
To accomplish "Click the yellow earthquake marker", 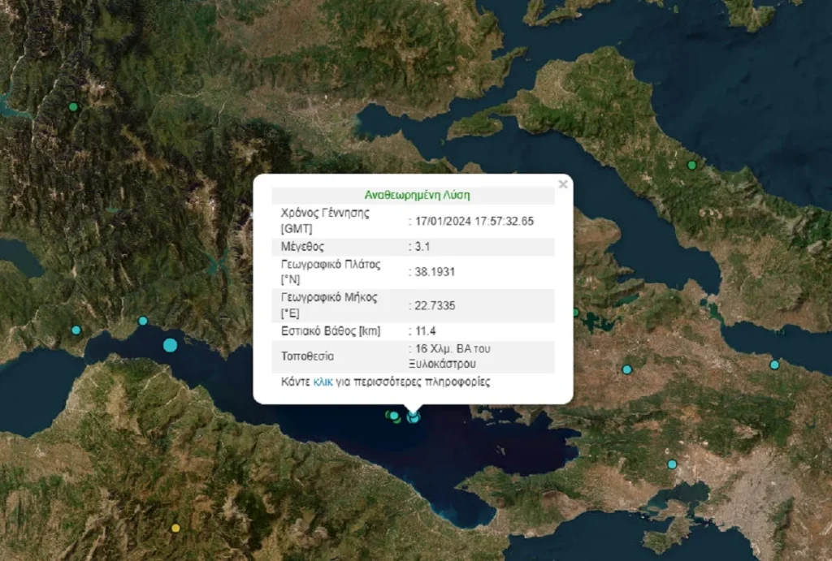I will [x=175, y=528].
